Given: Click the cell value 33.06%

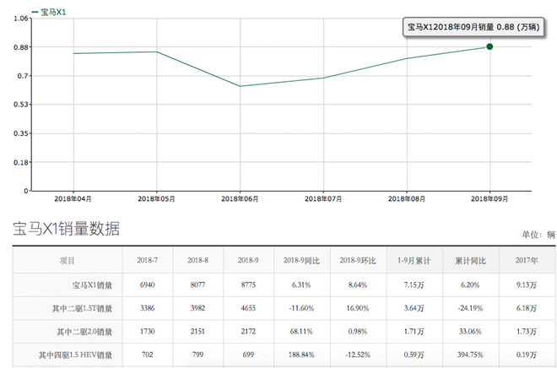Looking at the screenshot, I should pyautogui.click(x=470, y=332).
